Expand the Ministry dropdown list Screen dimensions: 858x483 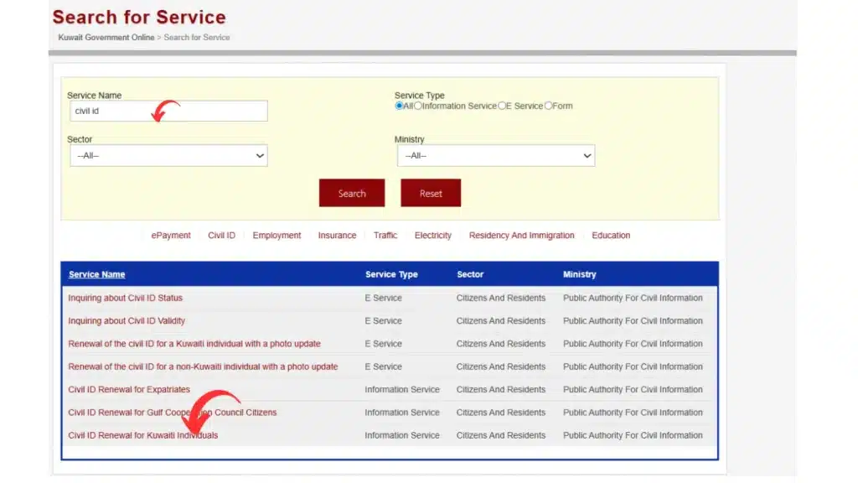pos(495,155)
